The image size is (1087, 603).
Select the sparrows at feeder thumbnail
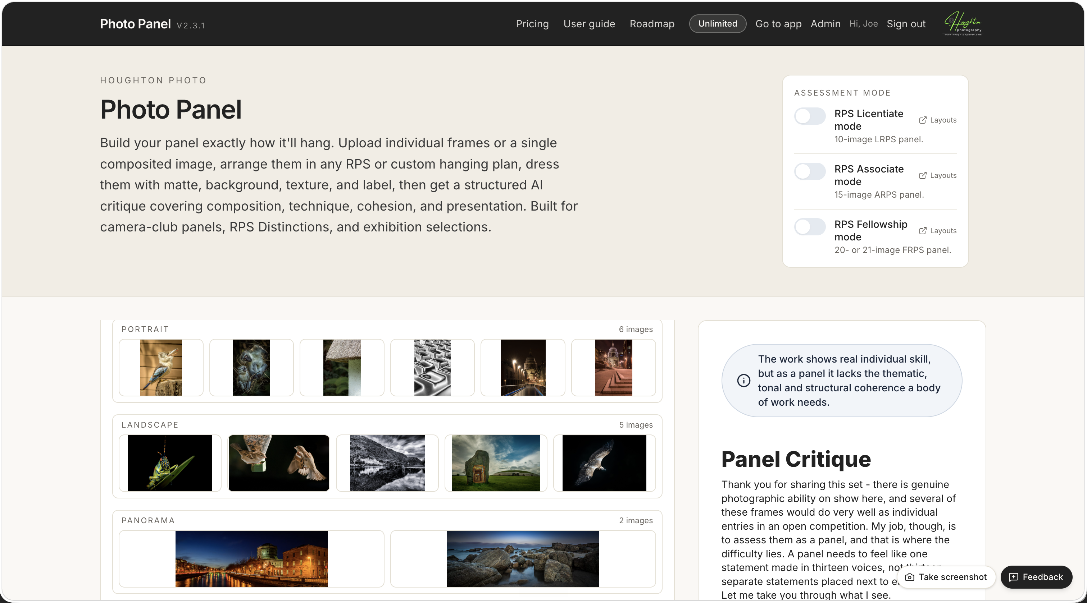pos(278,463)
